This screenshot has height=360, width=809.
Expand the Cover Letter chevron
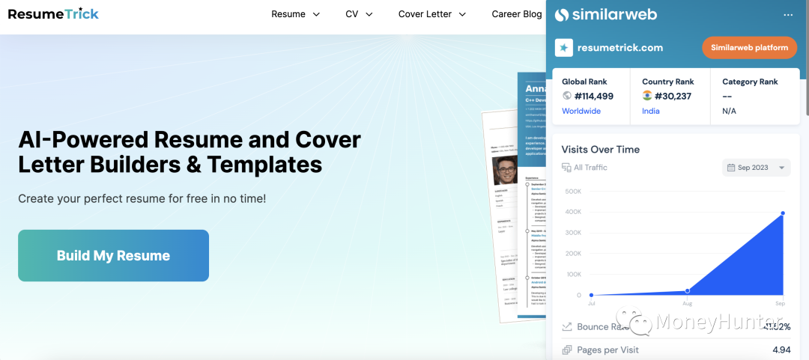[x=462, y=14]
